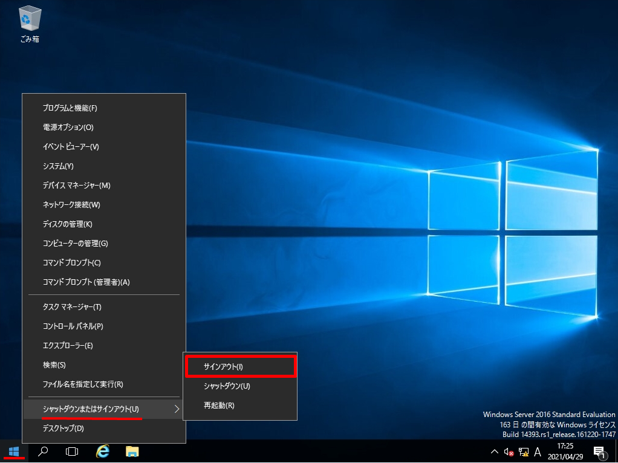Choose 再起動(R) in the submenu
The width and height of the screenshot is (618, 463).
pyautogui.click(x=241, y=405)
